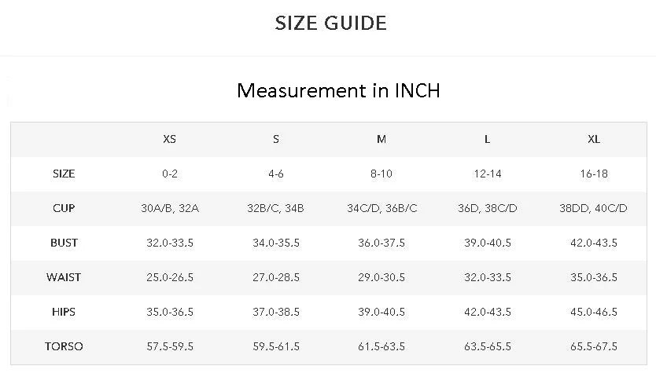Click the 38DD, 40C/D cup cell
The width and height of the screenshot is (656, 384).
coord(593,208)
